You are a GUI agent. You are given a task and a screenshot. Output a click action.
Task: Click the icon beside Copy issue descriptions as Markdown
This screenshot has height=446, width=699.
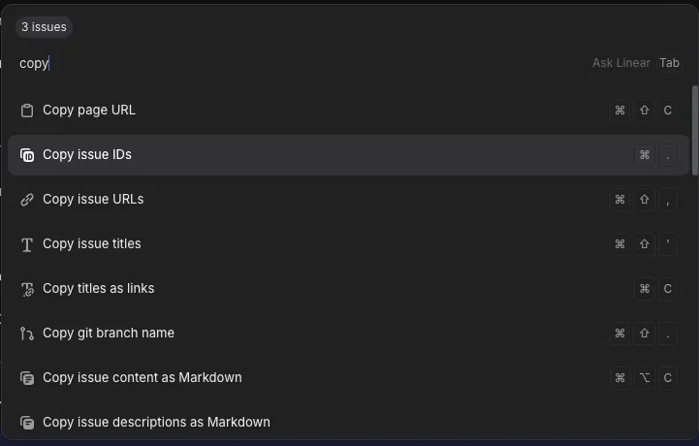27,423
